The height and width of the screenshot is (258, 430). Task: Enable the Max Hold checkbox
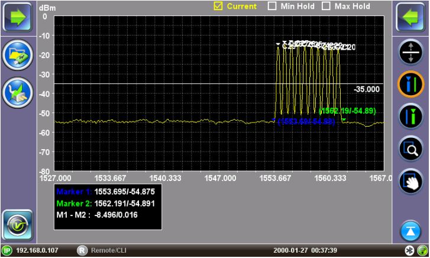point(326,7)
